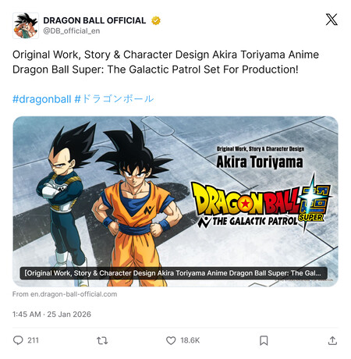Toggle the heart like icon

point(171,340)
